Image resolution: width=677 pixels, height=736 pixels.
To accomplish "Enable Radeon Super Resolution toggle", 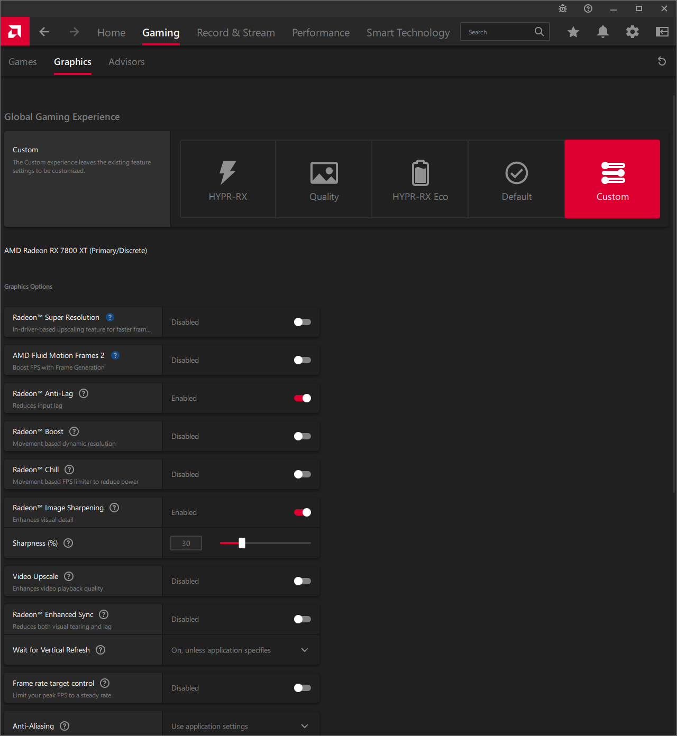I will pos(303,322).
